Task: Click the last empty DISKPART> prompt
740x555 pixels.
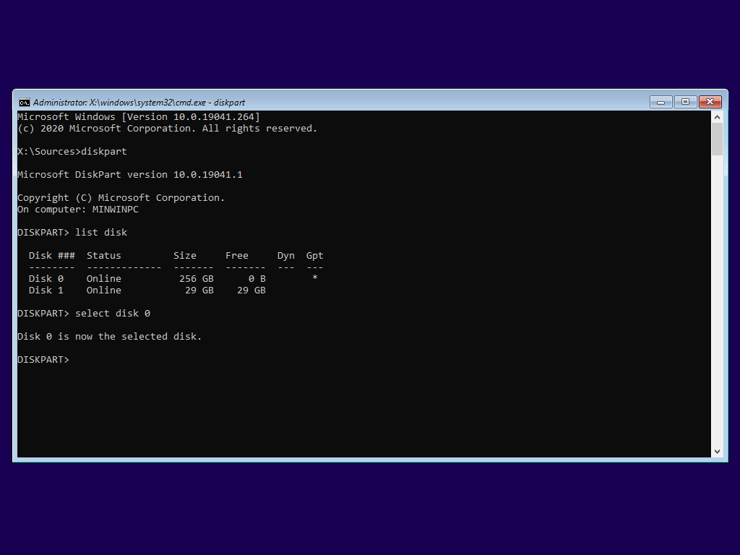Action: coord(43,360)
